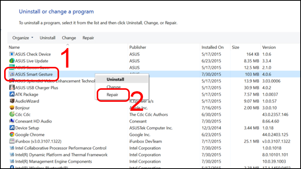Click publisher 'The Cốc Cốc Authors'
The image size is (301, 169).
(x=148, y=115)
